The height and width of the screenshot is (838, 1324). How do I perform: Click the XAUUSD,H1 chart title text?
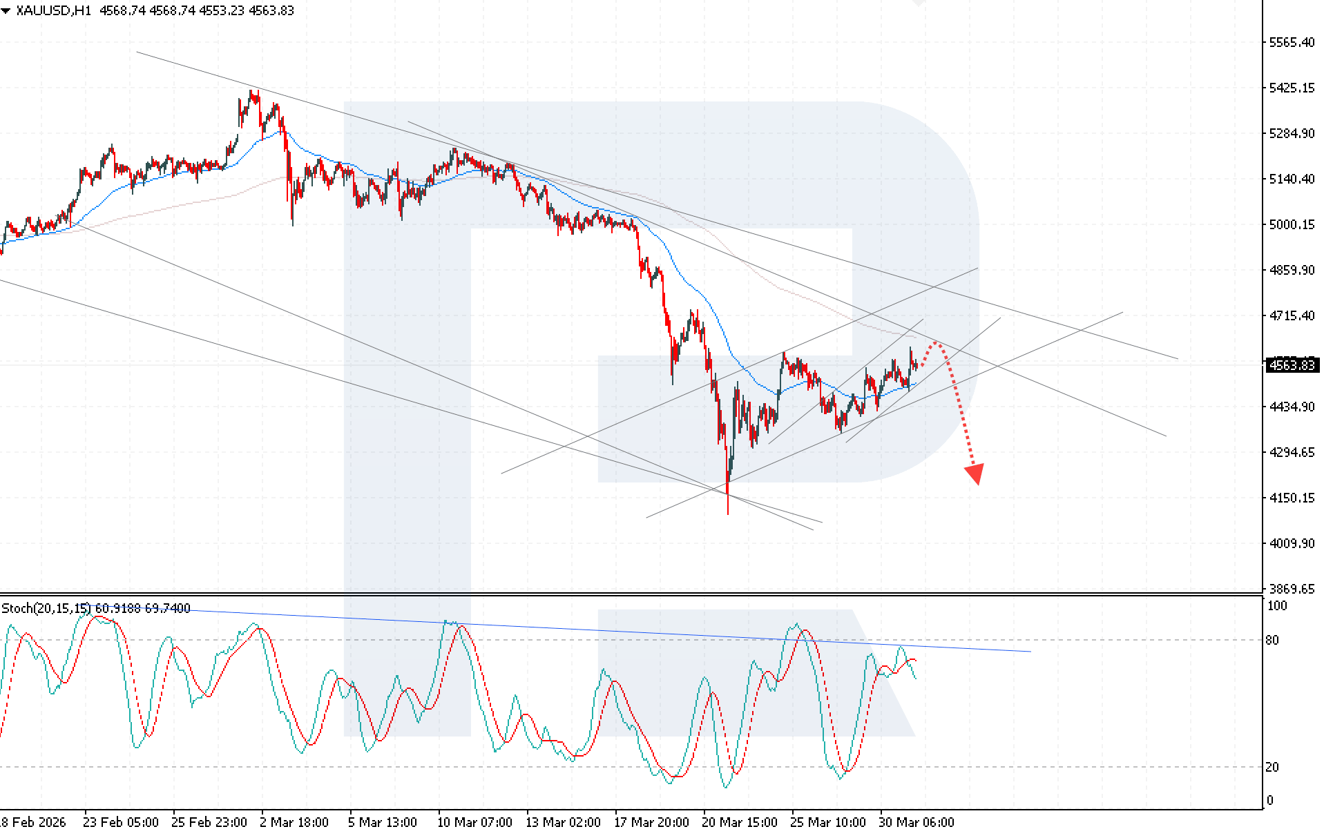tap(53, 11)
